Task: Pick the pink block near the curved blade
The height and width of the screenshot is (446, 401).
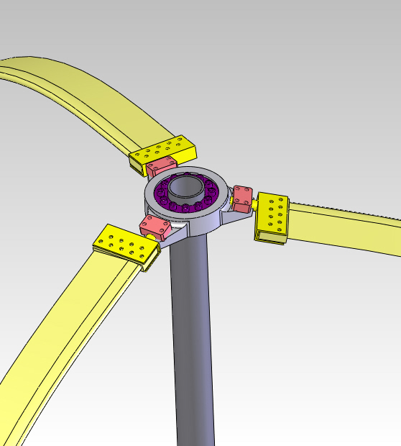Action: tap(162, 166)
